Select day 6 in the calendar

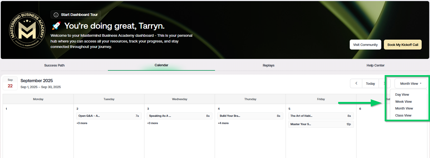[360, 109]
